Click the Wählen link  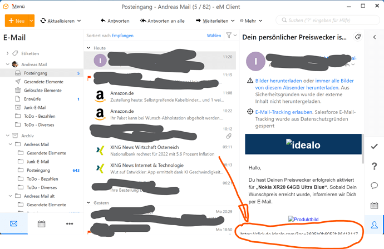pos(214,36)
